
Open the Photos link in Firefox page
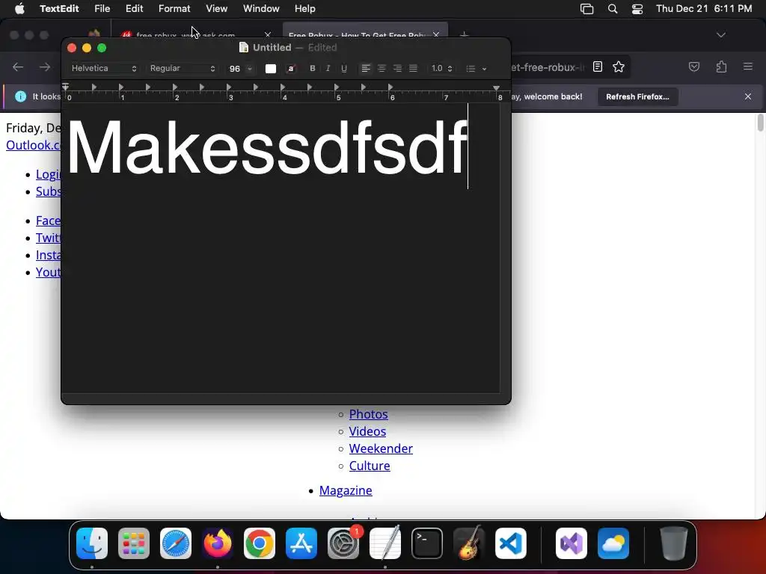pos(368,414)
